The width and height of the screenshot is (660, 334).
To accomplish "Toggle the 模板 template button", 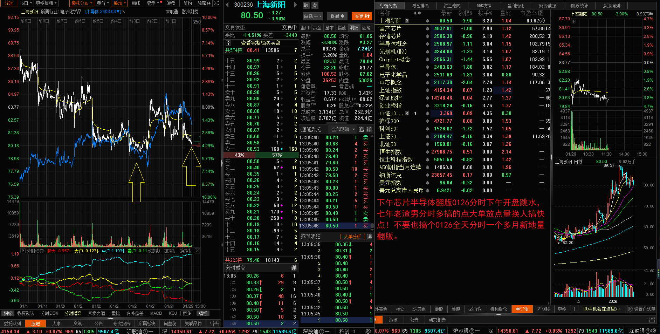I will point(203,313).
